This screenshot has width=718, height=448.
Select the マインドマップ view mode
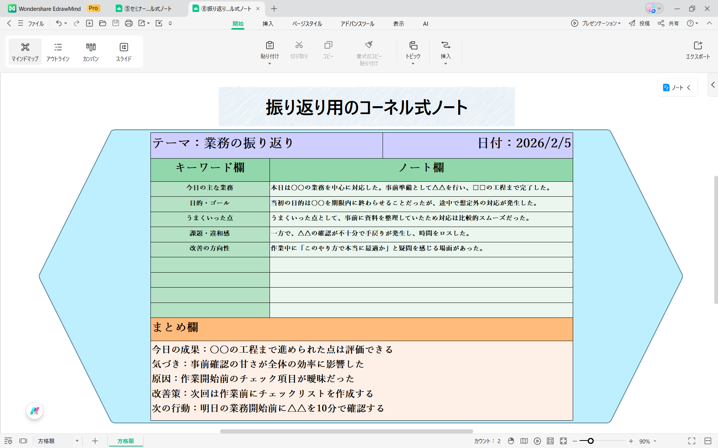(x=25, y=52)
